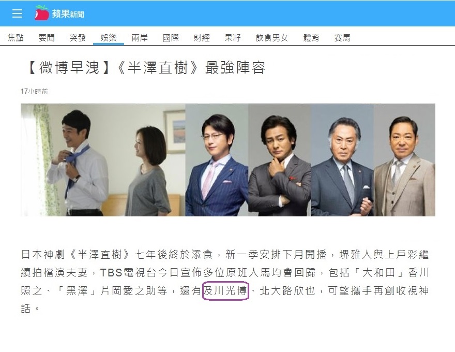Go to 飲食男女 section
The image size is (455, 352).
272,38
